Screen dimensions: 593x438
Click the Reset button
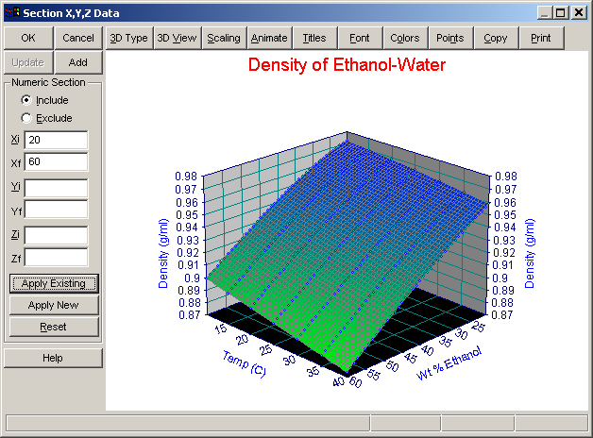coord(54,327)
